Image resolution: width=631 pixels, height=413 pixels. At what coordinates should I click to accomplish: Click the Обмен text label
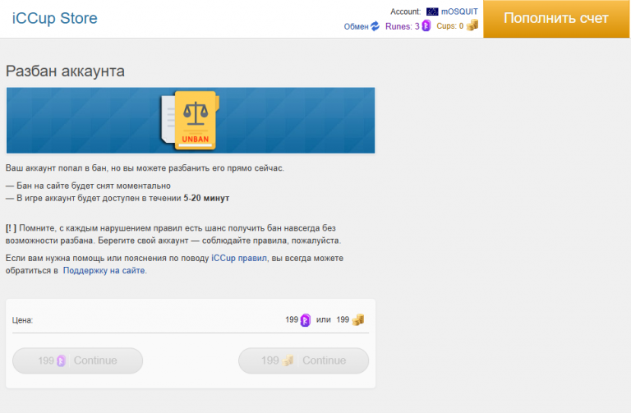tap(356, 26)
